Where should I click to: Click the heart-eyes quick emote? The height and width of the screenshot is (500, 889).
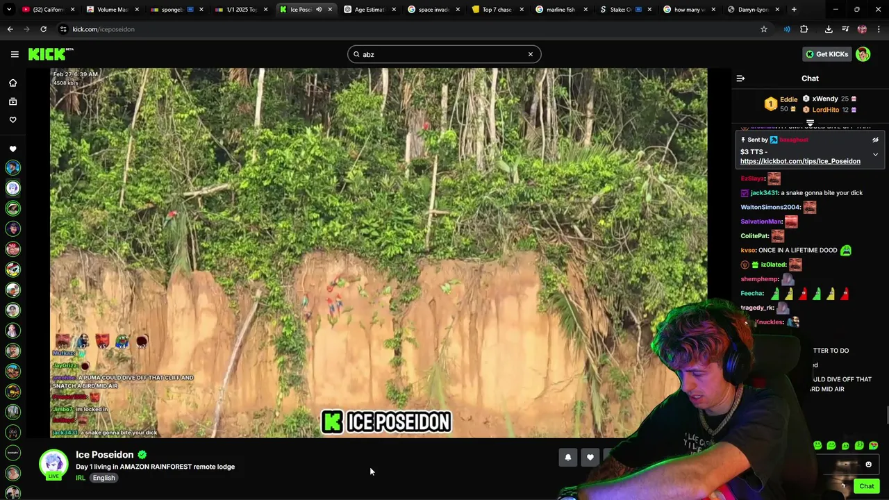(x=873, y=445)
